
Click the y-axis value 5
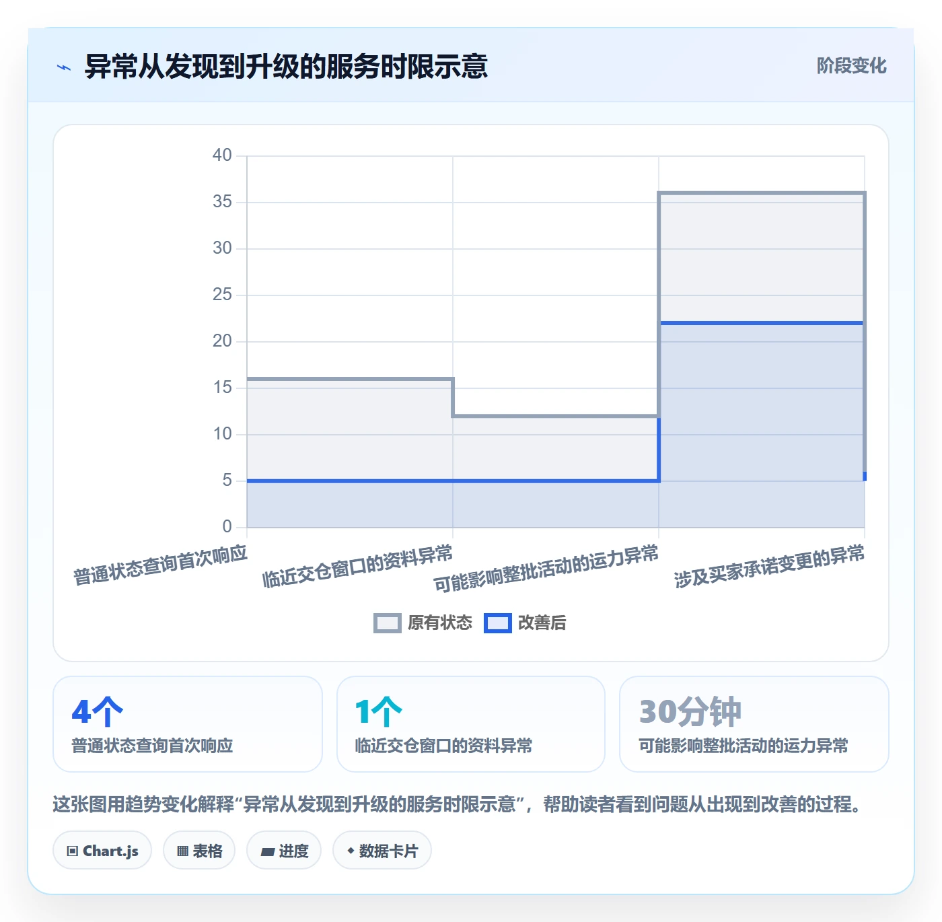(227, 481)
